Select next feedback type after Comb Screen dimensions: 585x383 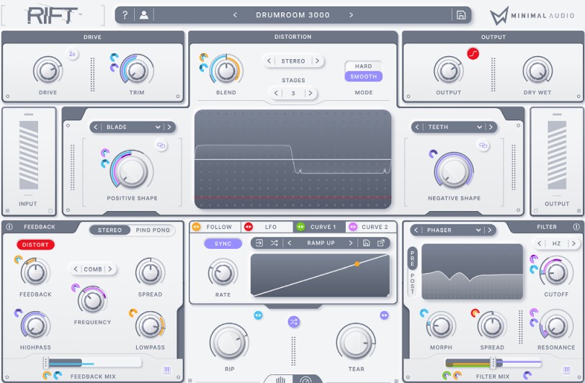(x=110, y=269)
